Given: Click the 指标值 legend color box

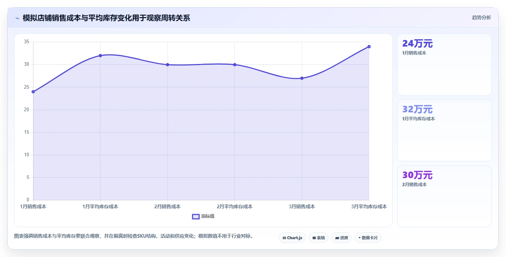Looking at the screenshot, I should [x=196, y=216].
